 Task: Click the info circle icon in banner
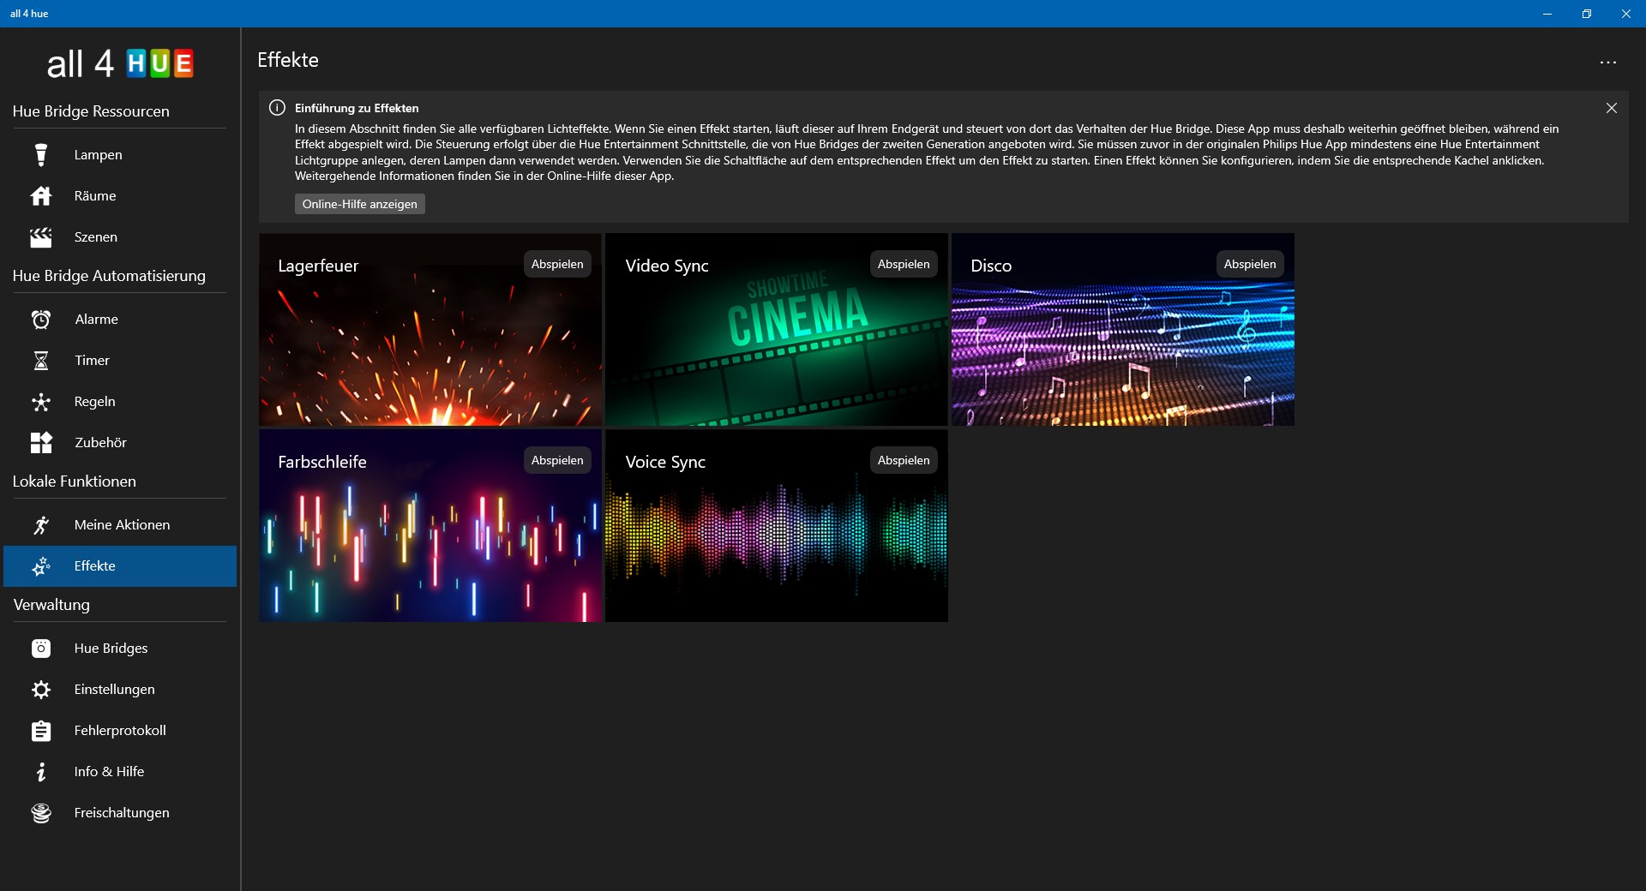tap(277, 108)
